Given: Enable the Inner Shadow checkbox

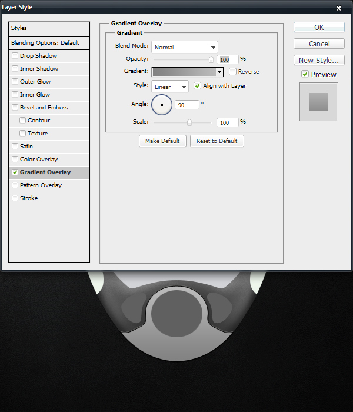Looking at the screenshot, I should [x=15, y=69].
